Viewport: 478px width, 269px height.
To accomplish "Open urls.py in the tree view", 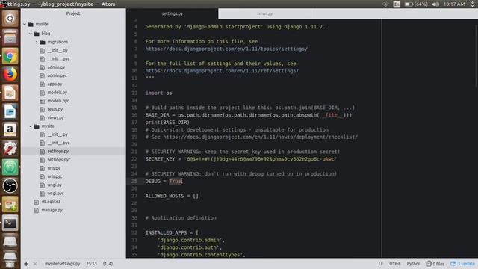I will 54,168.
